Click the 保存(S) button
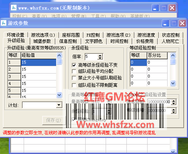Viewport: 188px width, 154px height. [54, 120]
